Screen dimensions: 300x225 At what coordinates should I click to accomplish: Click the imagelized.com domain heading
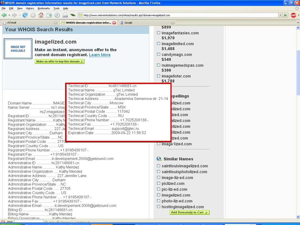56,42
